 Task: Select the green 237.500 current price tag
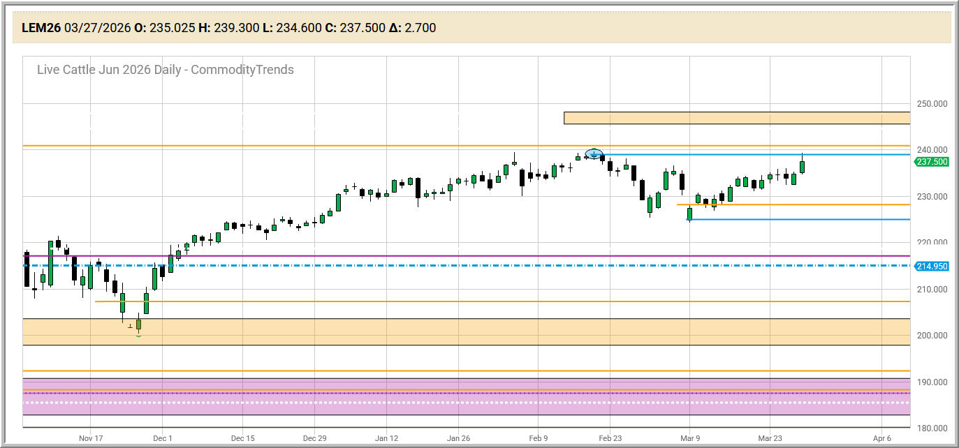(932, 162)
